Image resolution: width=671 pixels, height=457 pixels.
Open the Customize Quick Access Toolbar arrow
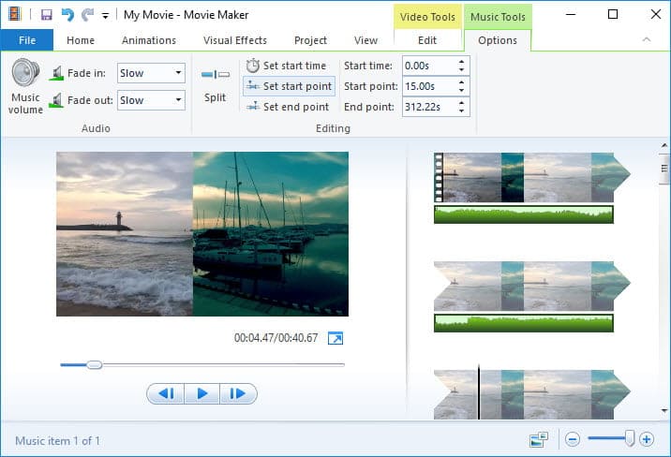pyautogui.click(x=105, y=16)
